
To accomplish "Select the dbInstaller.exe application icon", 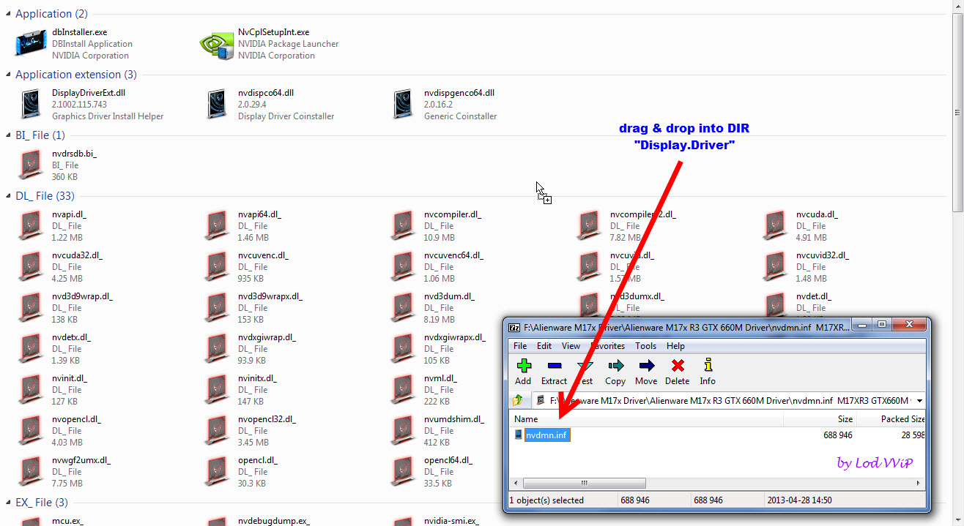I will [31, 43].
